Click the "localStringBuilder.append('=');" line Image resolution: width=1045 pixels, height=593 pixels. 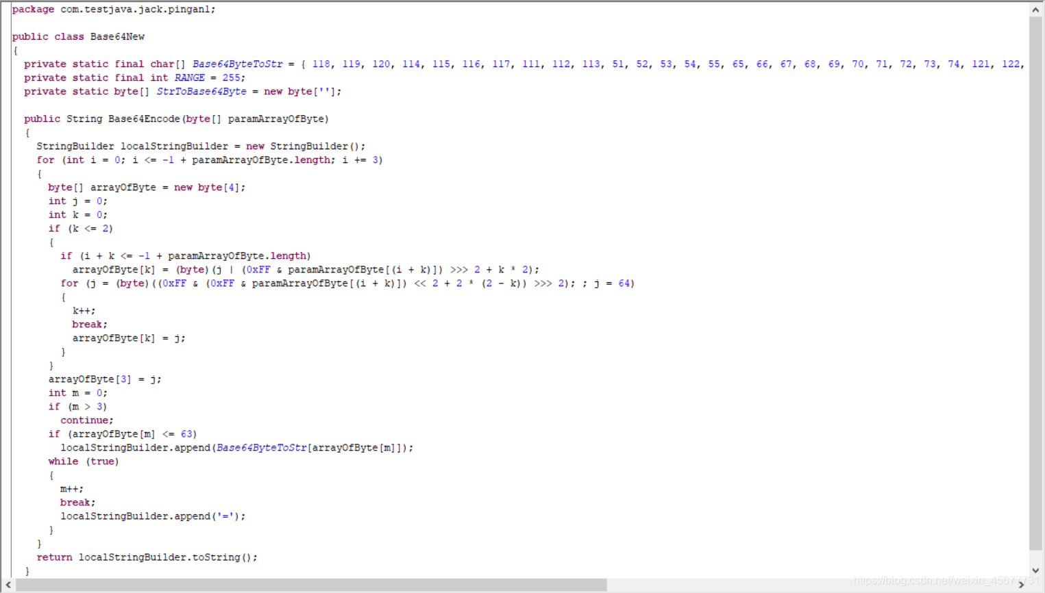153,516
